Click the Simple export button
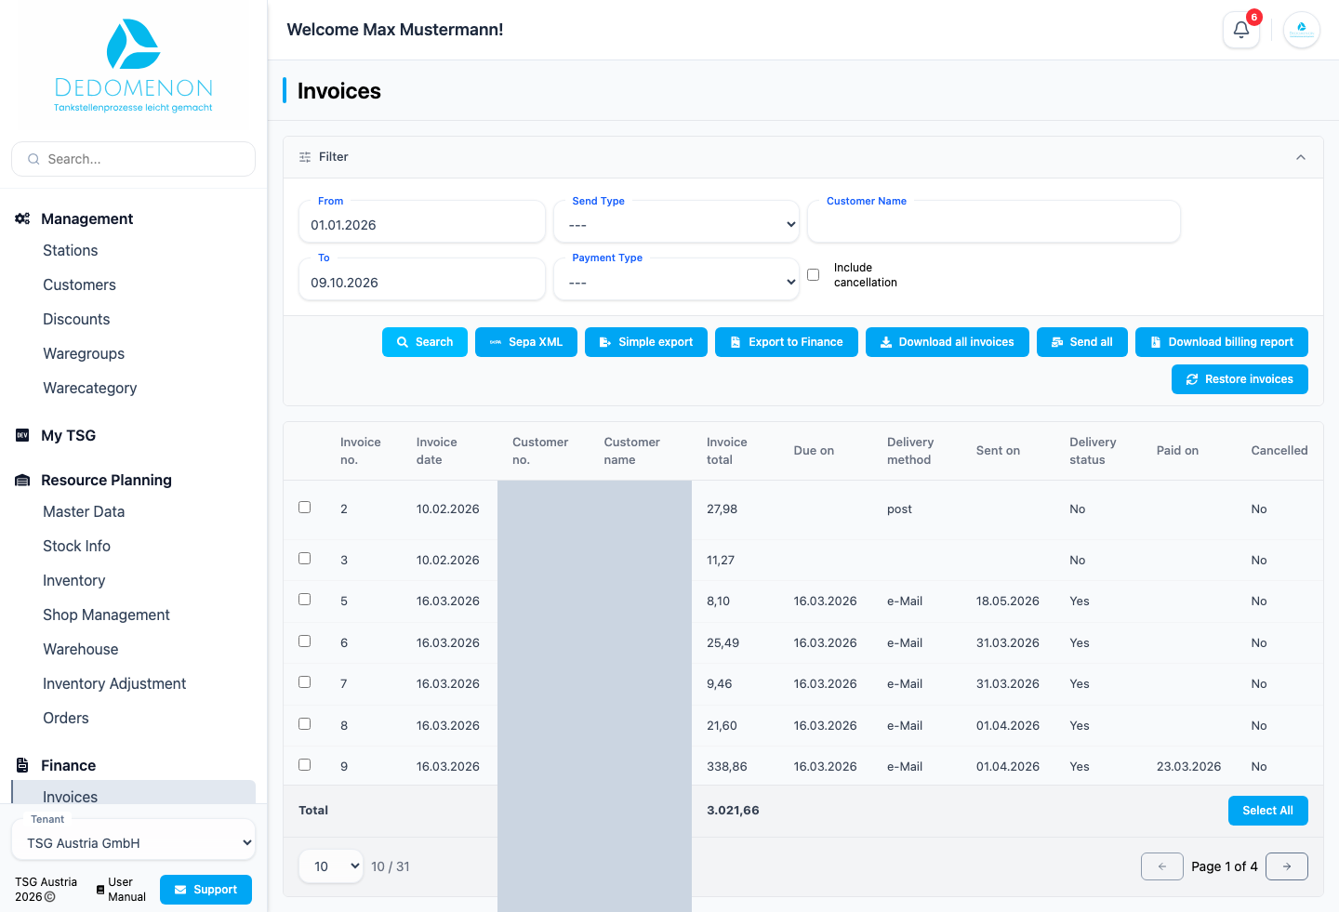The height and width of the screenshot is (912, 1339). (x=646, y=342)
